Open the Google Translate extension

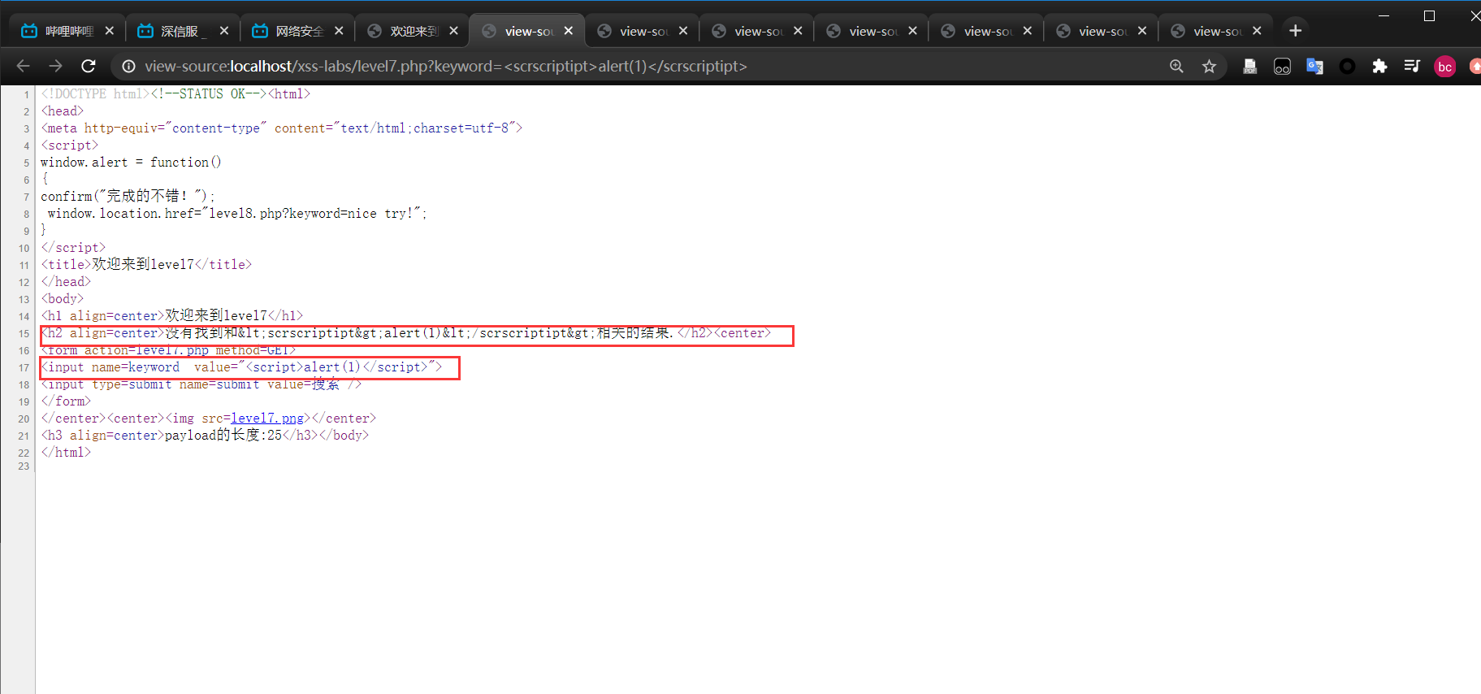tap(1314, 66)
